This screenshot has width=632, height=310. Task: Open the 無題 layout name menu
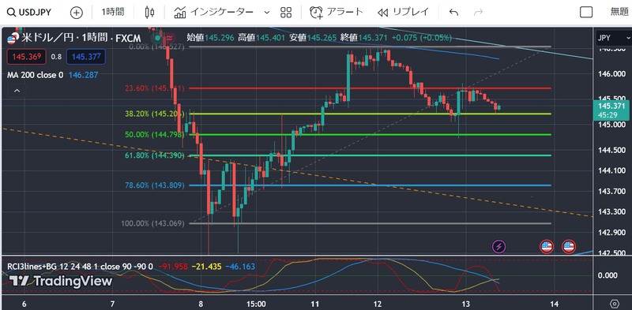619,13
